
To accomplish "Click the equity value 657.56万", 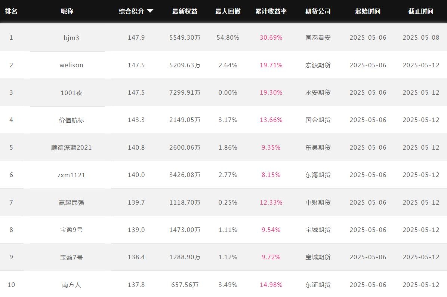I will pyautogui.click(x=185, y=285).
